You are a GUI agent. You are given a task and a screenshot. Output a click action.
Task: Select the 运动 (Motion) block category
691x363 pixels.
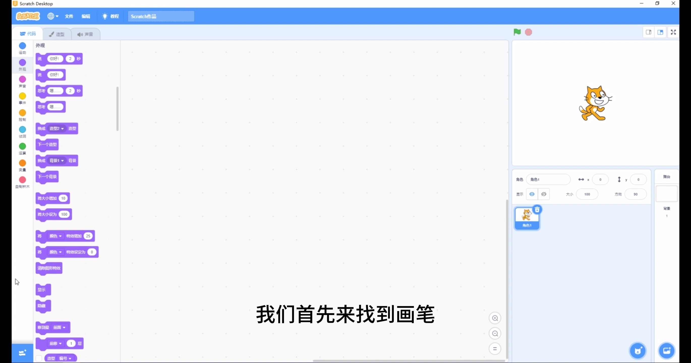pyautogui.click(x=22, y=48)
